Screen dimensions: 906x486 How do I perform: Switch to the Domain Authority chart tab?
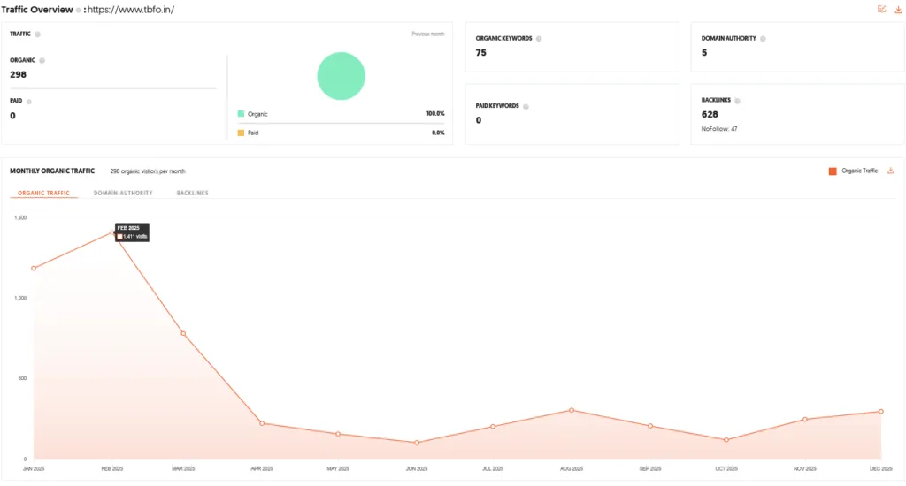[x=123, y=193]
